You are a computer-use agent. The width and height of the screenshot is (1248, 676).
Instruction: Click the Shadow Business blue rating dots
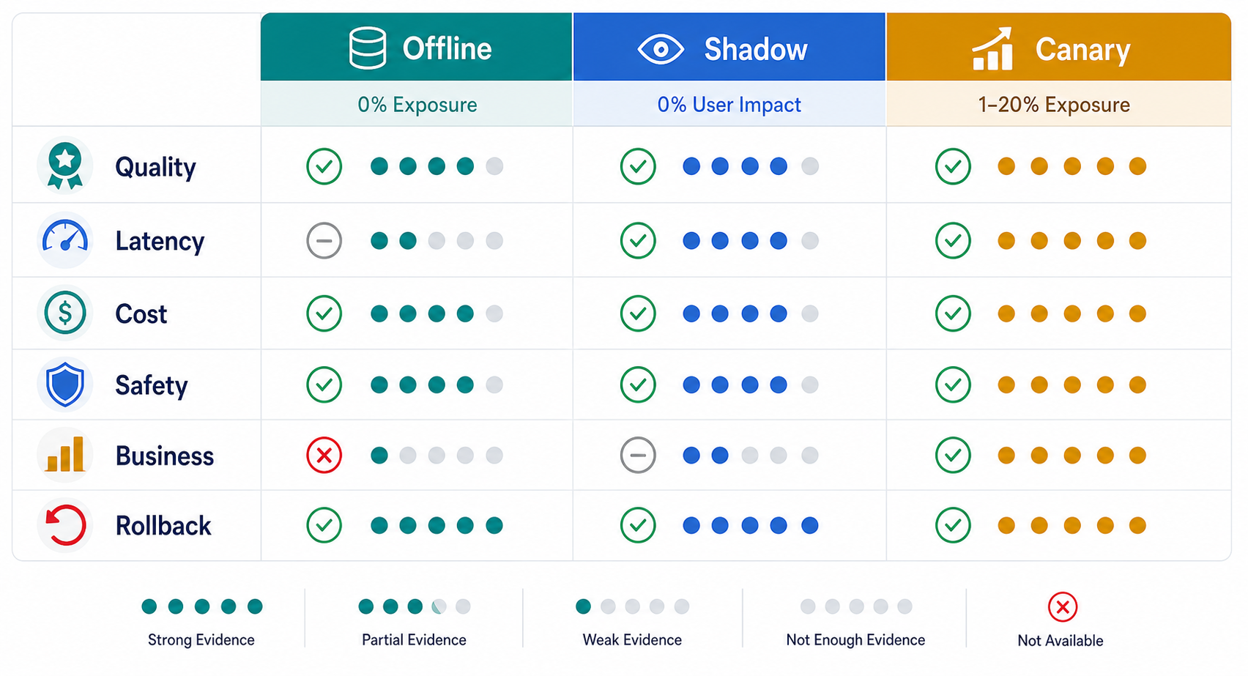point(750,456)
